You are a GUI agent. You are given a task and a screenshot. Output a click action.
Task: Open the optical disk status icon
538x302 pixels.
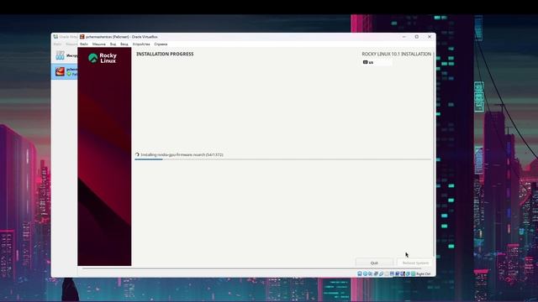click(x=365, y=273)
